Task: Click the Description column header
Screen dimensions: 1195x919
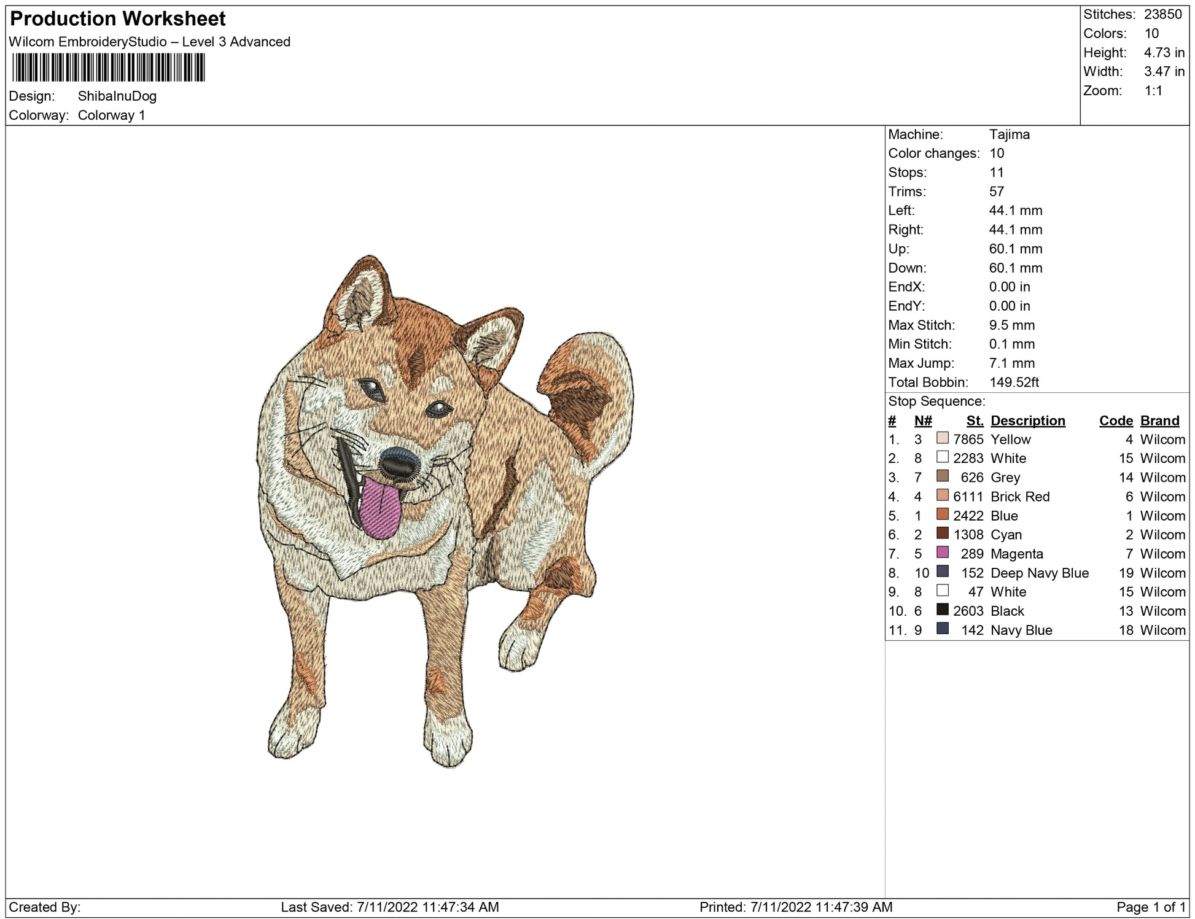Action: 1027,421
